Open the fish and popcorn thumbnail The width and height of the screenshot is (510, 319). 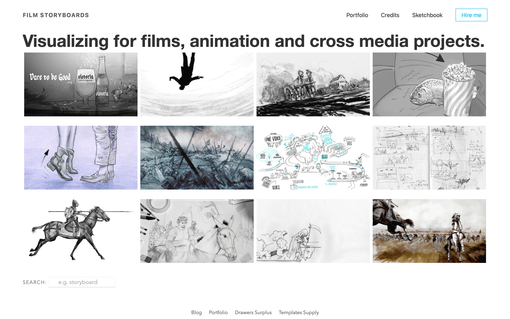click(x=429, y=84)
